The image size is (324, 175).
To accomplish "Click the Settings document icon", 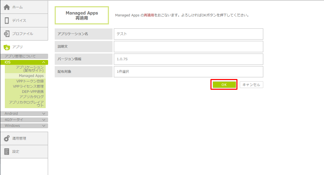I will [x=7, y=151].
